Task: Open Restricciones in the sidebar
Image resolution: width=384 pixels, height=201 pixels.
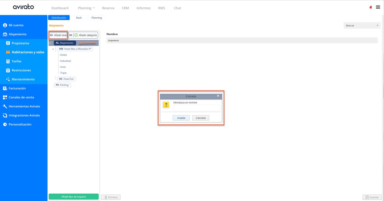Action: tap(21, 70)
